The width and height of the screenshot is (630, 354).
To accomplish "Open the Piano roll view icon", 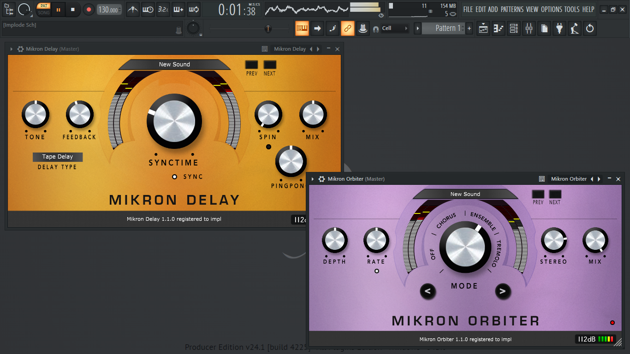I will pos(499,28).
